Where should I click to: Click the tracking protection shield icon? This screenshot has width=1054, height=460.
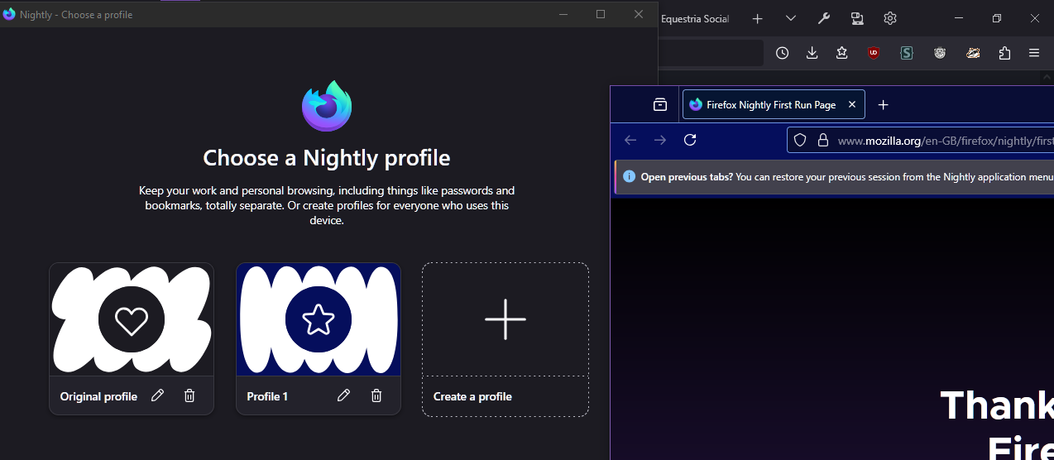point(800,141)
